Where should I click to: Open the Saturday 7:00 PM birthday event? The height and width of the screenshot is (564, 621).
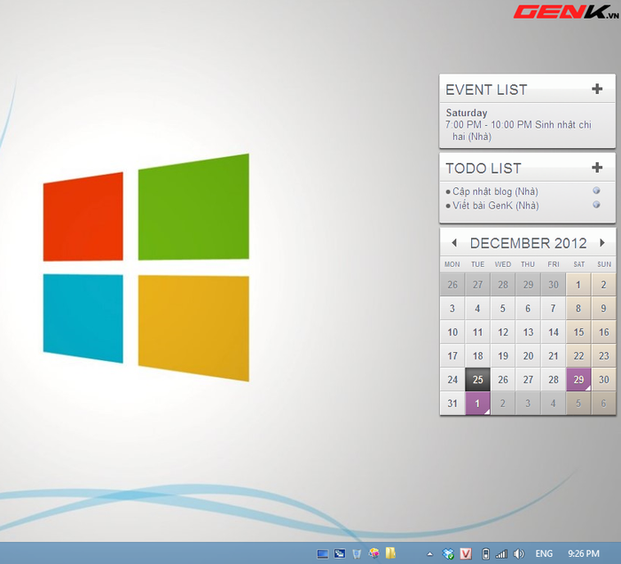(518, 130)
